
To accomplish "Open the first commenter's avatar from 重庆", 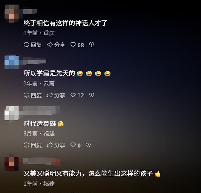I will [12, 14].
